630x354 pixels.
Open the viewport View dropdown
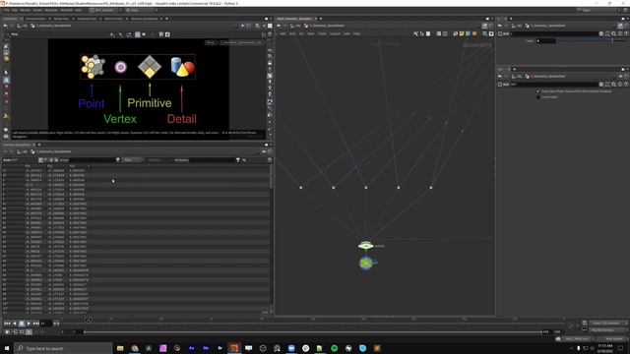pyautogui.click(x=15, y=34)
